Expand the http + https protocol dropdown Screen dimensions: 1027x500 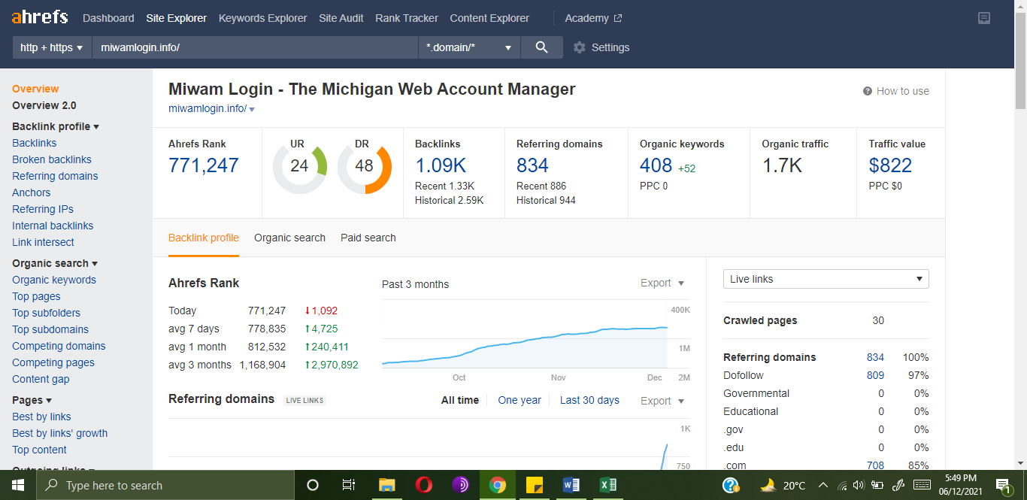coord(52,47)
